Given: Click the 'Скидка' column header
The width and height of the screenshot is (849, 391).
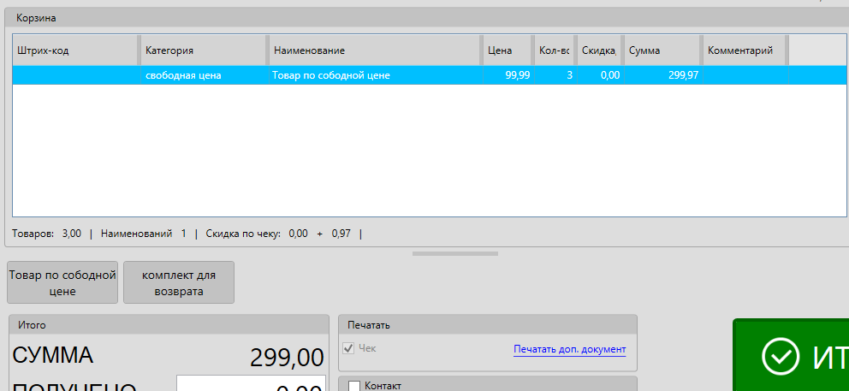Looking at the screenshot, I should (x=599, y=50).
